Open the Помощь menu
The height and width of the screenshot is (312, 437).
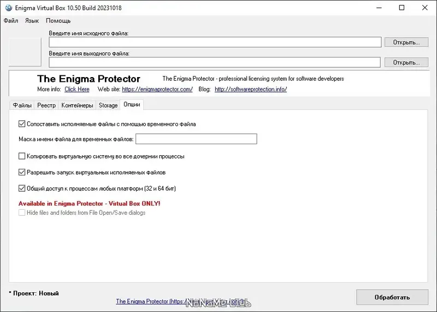pos(58,21)
